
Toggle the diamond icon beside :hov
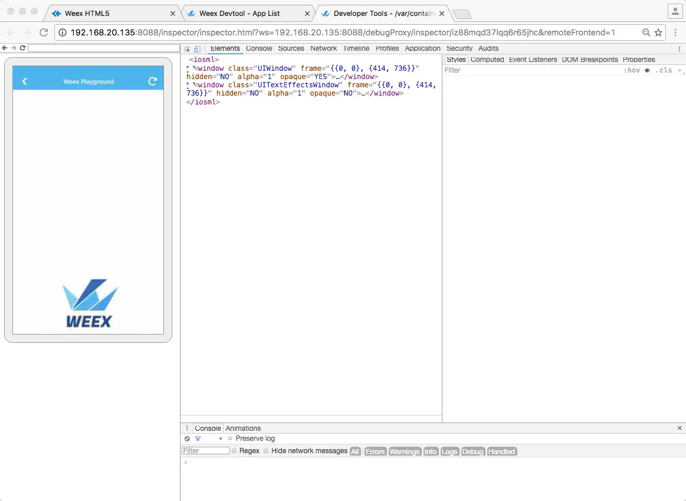[x=648, y=70]
